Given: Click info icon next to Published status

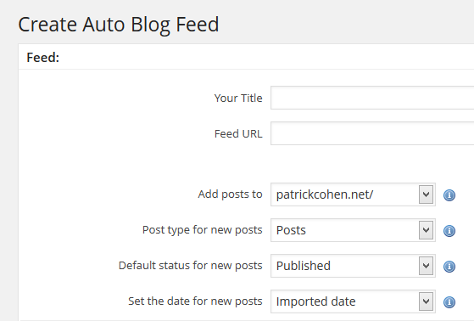Looking at the screenshot, I should [x=449, y=267].
